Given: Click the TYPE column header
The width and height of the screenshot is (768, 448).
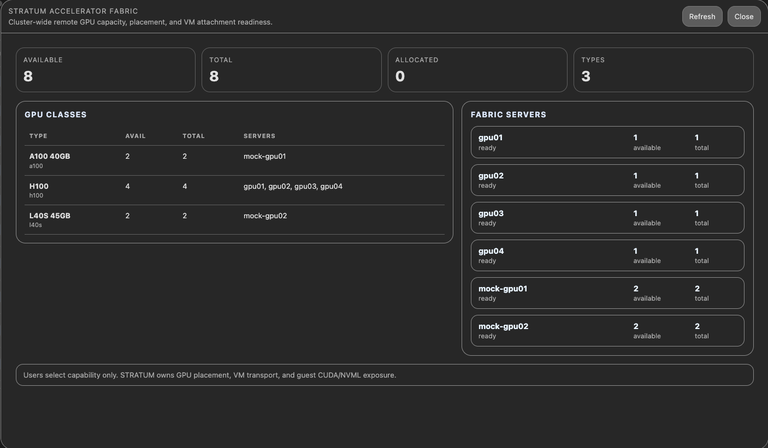Looking at the screenshot, I should tap(38, 136).
